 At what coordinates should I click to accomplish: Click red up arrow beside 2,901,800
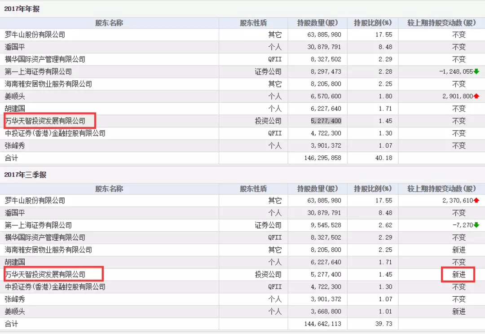point(476,97)
